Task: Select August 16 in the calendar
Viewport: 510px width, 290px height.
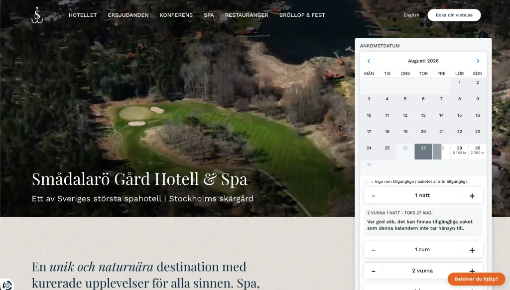Action: pos(478,119)
